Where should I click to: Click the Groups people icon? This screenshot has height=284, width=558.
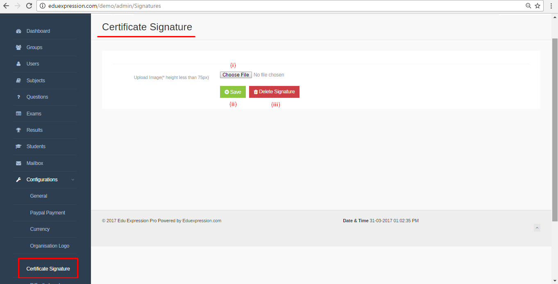[x=18, y=47]
